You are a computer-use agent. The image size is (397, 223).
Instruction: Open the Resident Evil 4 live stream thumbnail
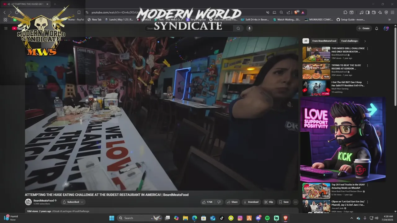[x=316, y=88]
